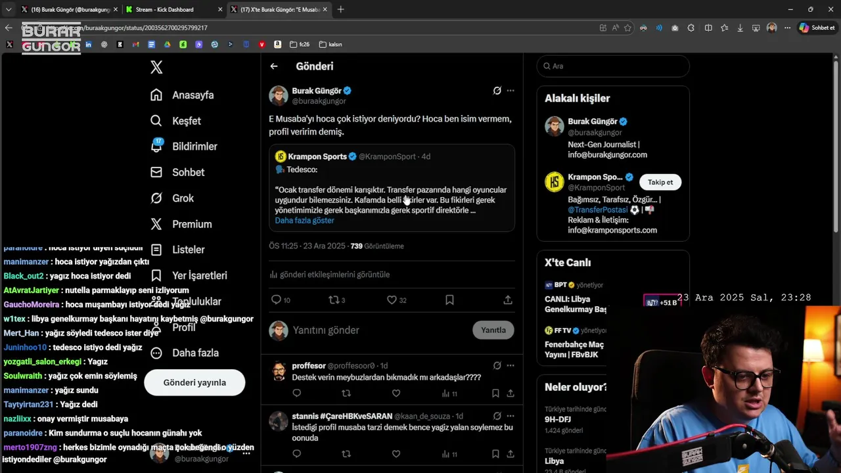View gönderi etkileşimlerini görüntüle
The width and height of the screenshot is (841, 473).
(x=329, y=275)
